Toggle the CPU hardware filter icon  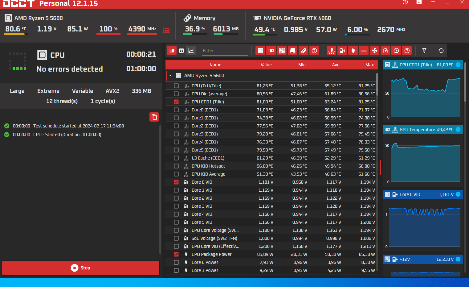click(x=260, y=51)
